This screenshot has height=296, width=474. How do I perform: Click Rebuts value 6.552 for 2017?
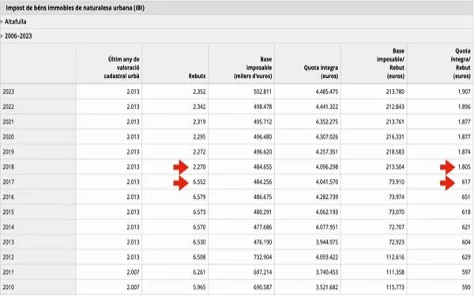(199, 182)
